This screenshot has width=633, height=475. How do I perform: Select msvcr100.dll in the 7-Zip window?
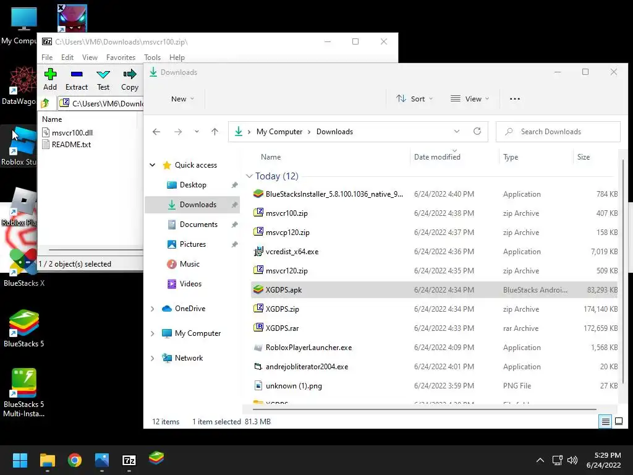pos(72,132)
